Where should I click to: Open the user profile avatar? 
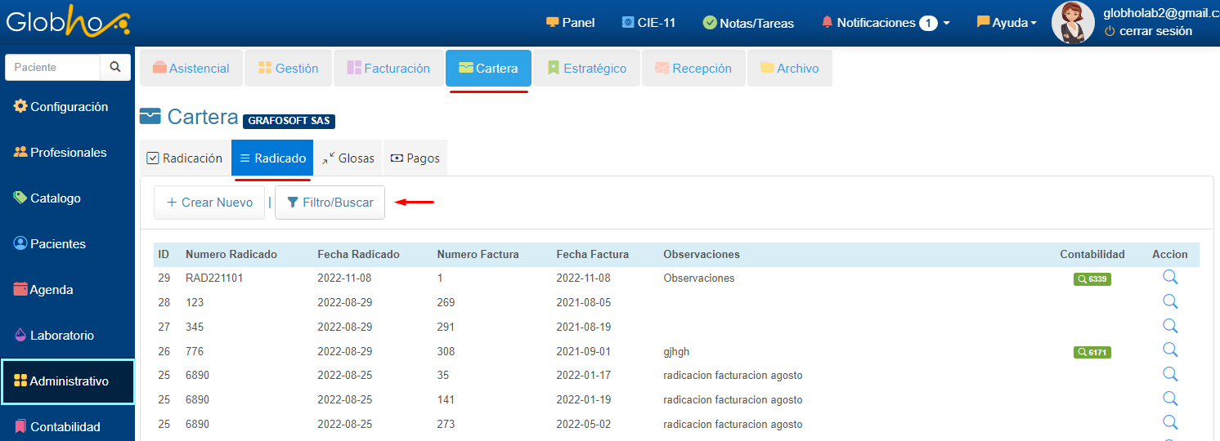1073,23
